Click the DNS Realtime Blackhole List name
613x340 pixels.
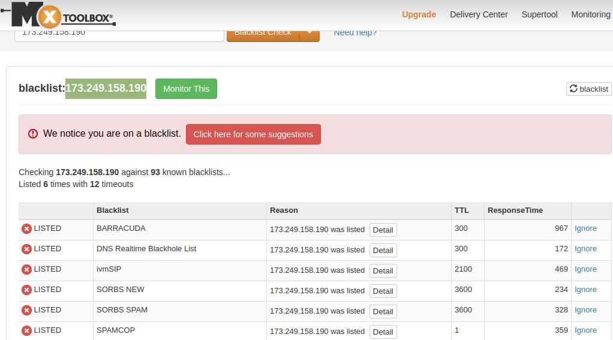146,248
